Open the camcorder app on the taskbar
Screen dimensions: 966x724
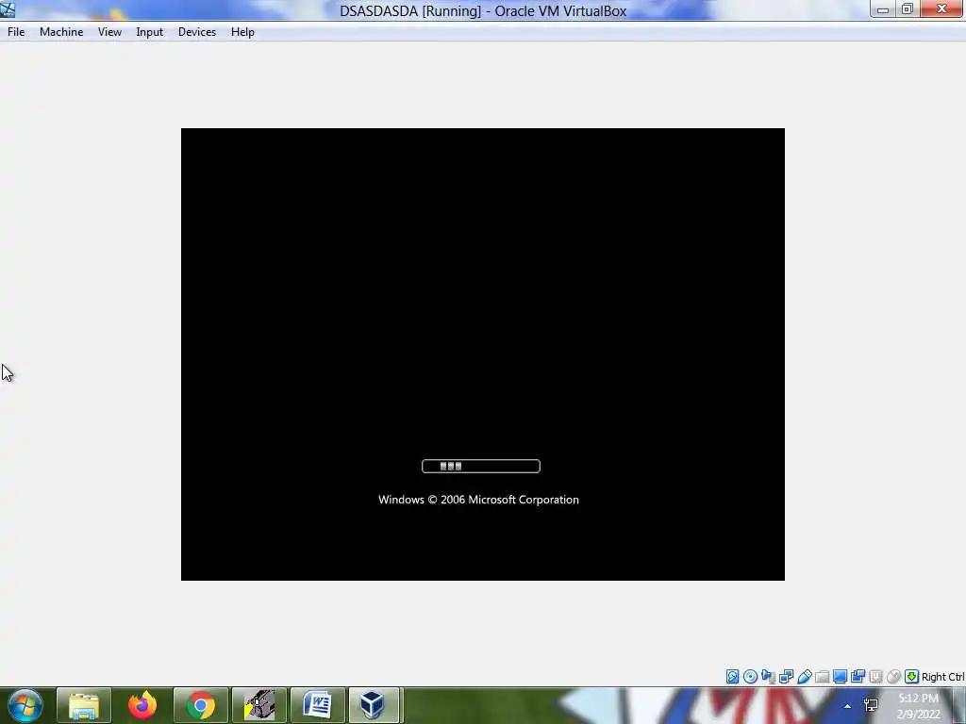coord(259,705)
